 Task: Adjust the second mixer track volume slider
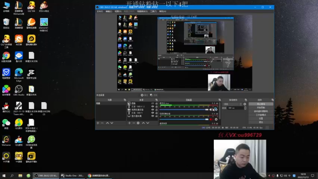[184, 119]
